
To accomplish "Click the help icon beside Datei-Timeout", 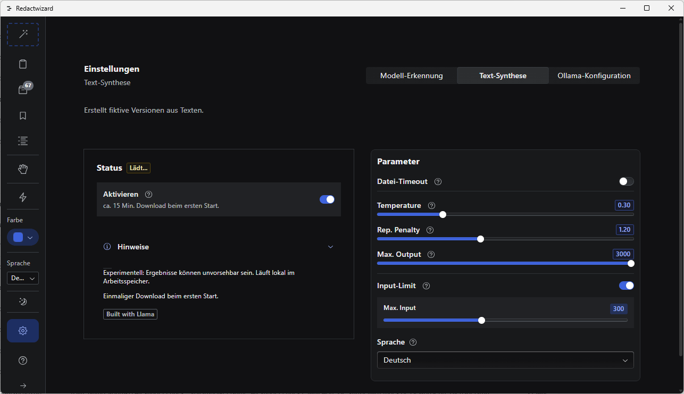I will coord(438,182).
